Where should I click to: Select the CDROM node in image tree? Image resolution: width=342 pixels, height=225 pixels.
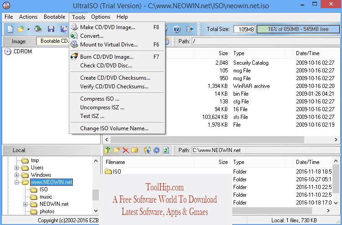tap(23, 51)
